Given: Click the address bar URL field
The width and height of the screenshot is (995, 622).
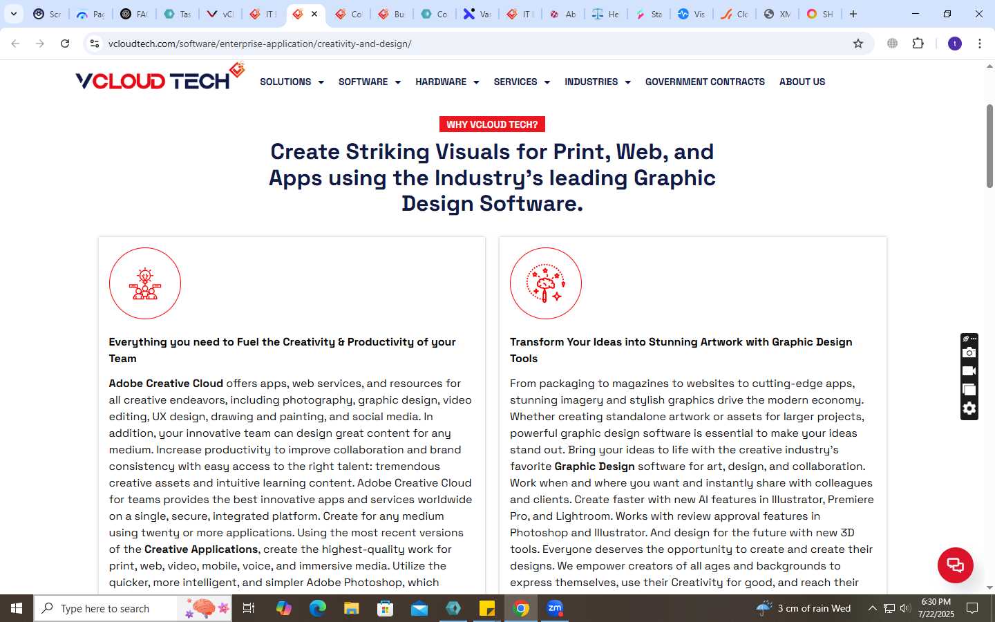Looking at the screenshot, I should 477,44.
